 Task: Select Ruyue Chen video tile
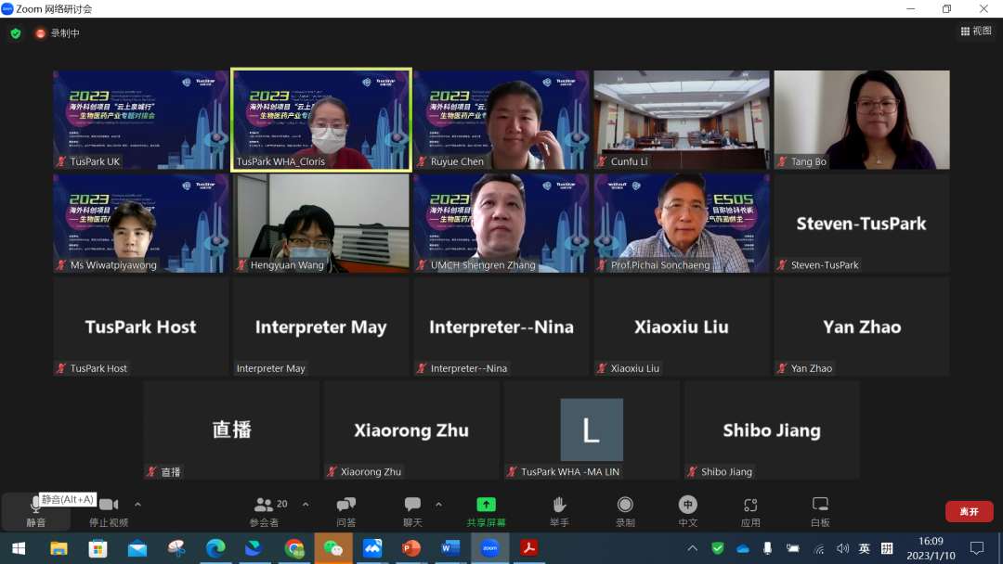pos(501,120)
